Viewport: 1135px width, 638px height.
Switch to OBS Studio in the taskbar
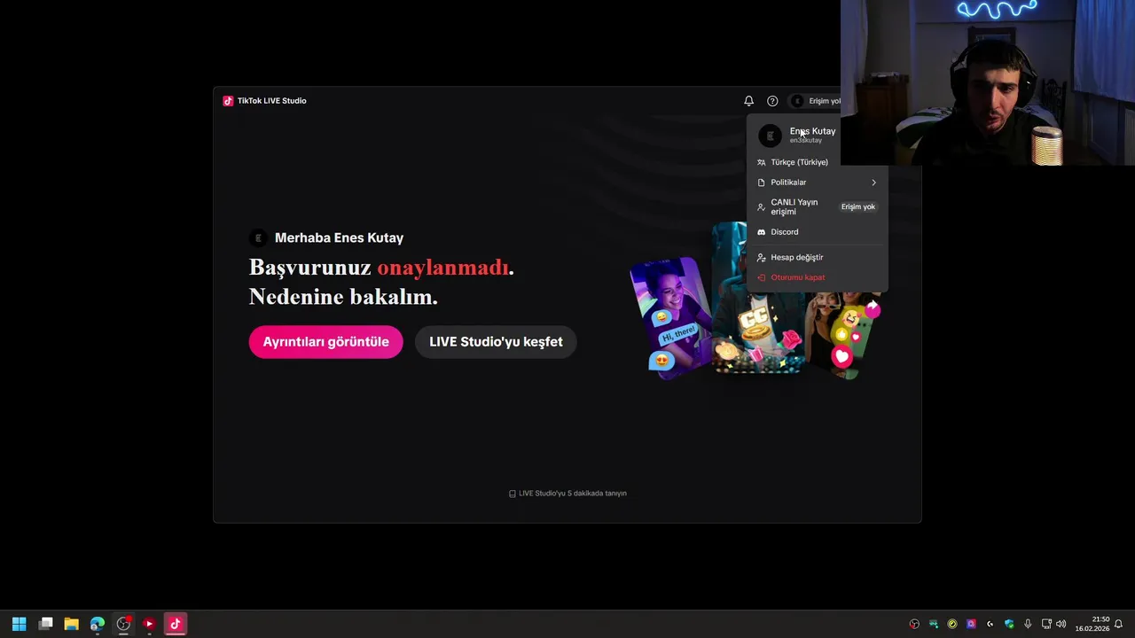pos(123,624)
